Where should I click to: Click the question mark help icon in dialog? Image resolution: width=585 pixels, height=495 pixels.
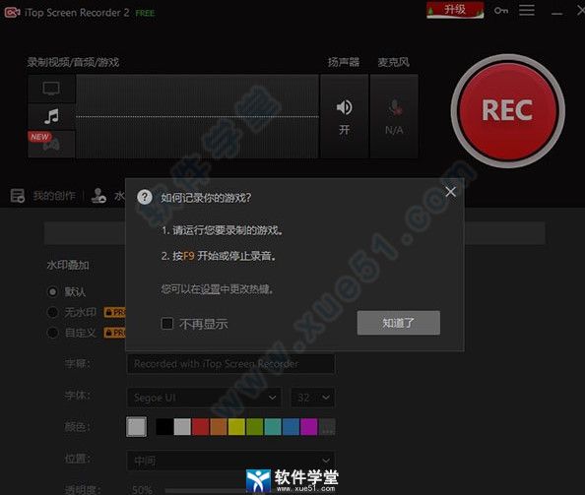click(145, 197)
